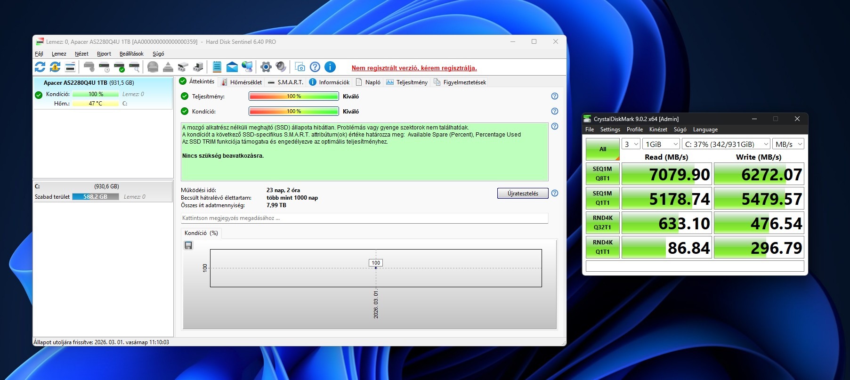Click the refresh-with-warning icon in toolbar

click(x=55, y=67)
